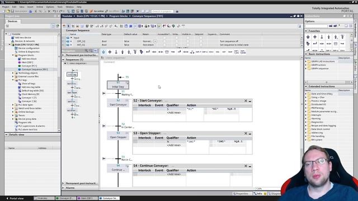Insert normally open contact from editor toolbar

154,52
